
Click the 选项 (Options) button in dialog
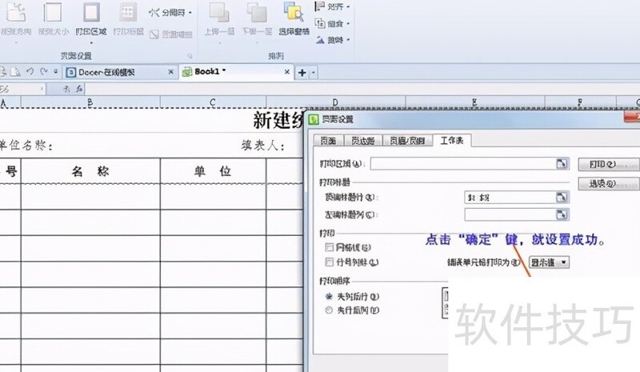point(609,184)
